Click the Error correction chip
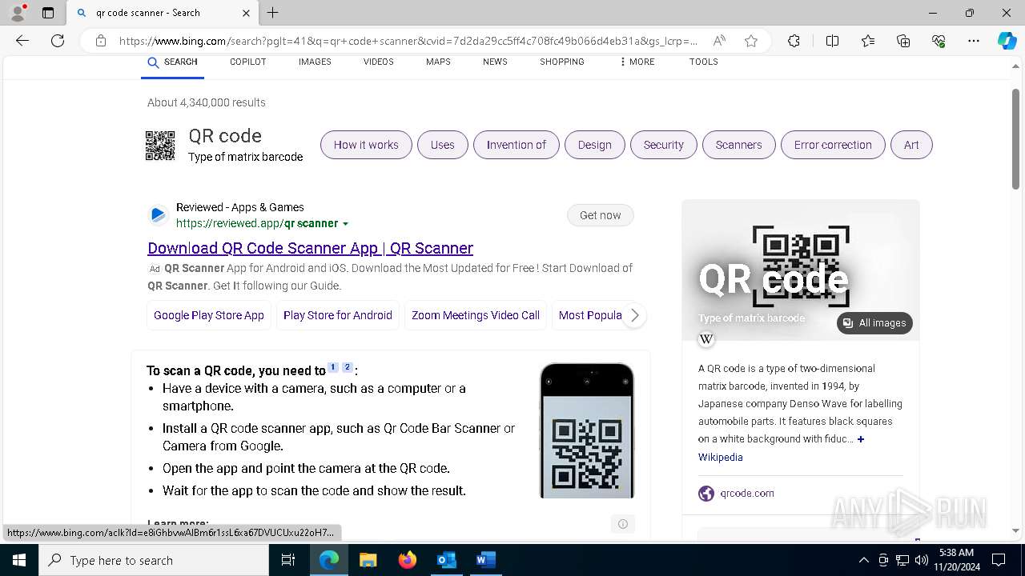 [833, 145]
